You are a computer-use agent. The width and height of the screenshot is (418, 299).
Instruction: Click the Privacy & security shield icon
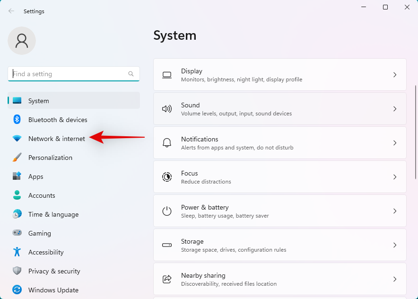(x=17, y=271)
